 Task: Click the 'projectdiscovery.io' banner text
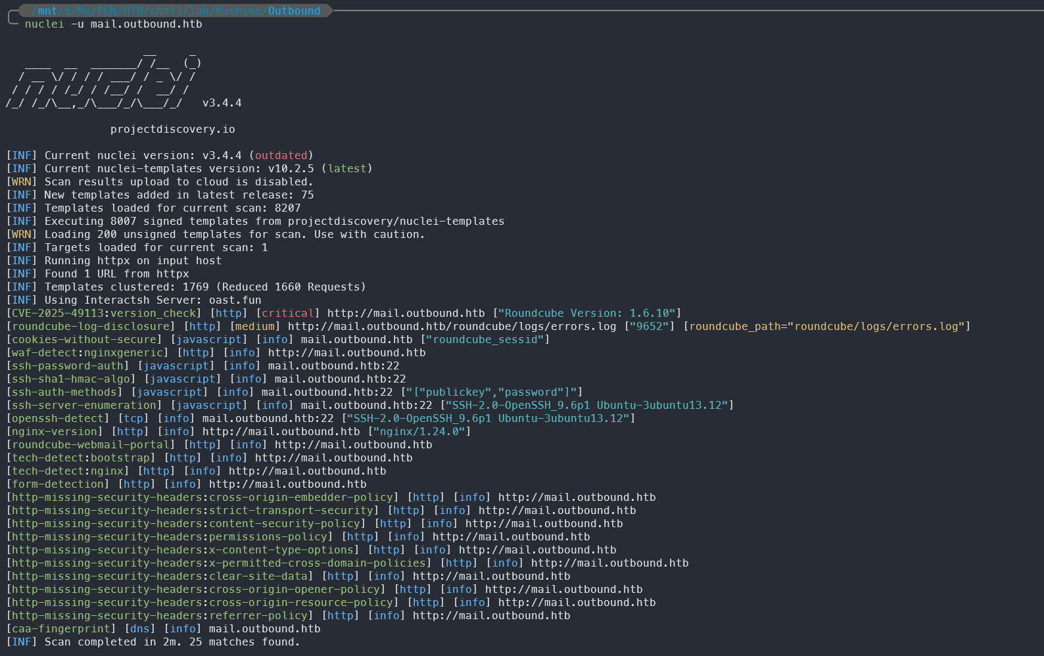tap(173, 129)
